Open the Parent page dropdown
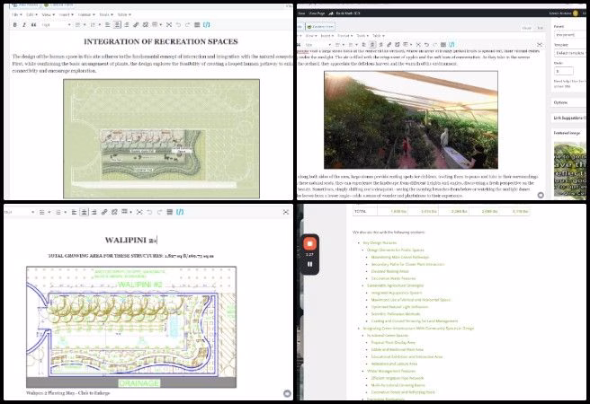This screenshot has width=590, height=404. 569,34
